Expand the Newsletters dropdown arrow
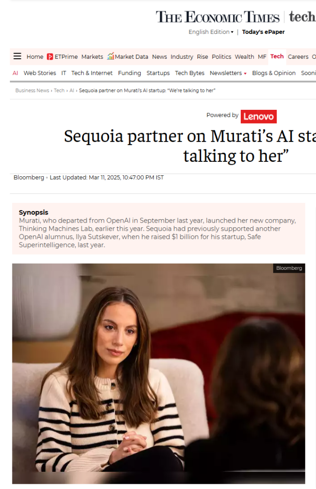 [245, 74]
